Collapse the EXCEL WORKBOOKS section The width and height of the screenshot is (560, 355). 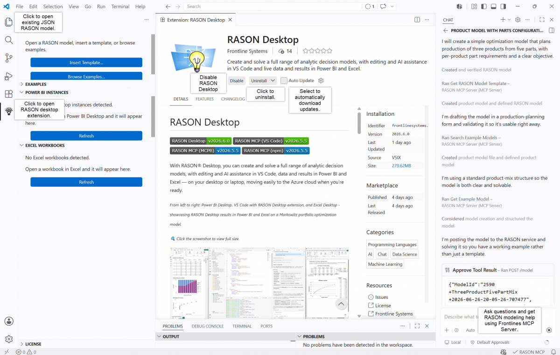[x=45, y=145]
